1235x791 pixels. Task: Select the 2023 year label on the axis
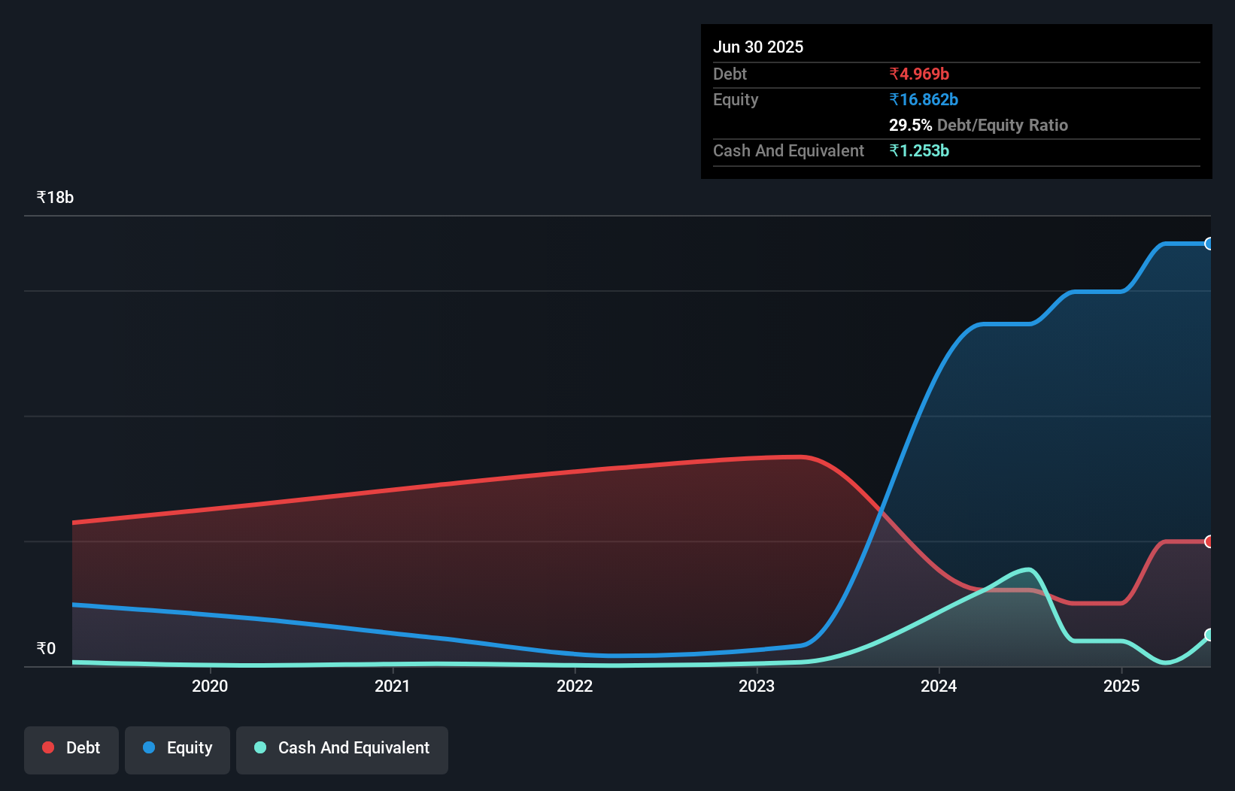coord(757,686)
